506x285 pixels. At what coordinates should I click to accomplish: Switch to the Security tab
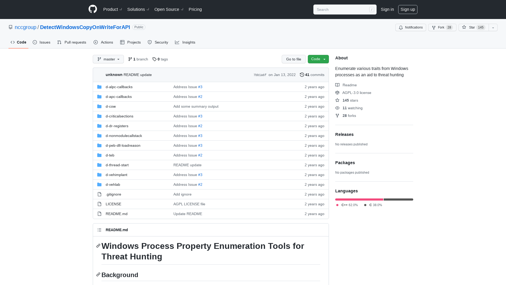(x=158, y=42)
